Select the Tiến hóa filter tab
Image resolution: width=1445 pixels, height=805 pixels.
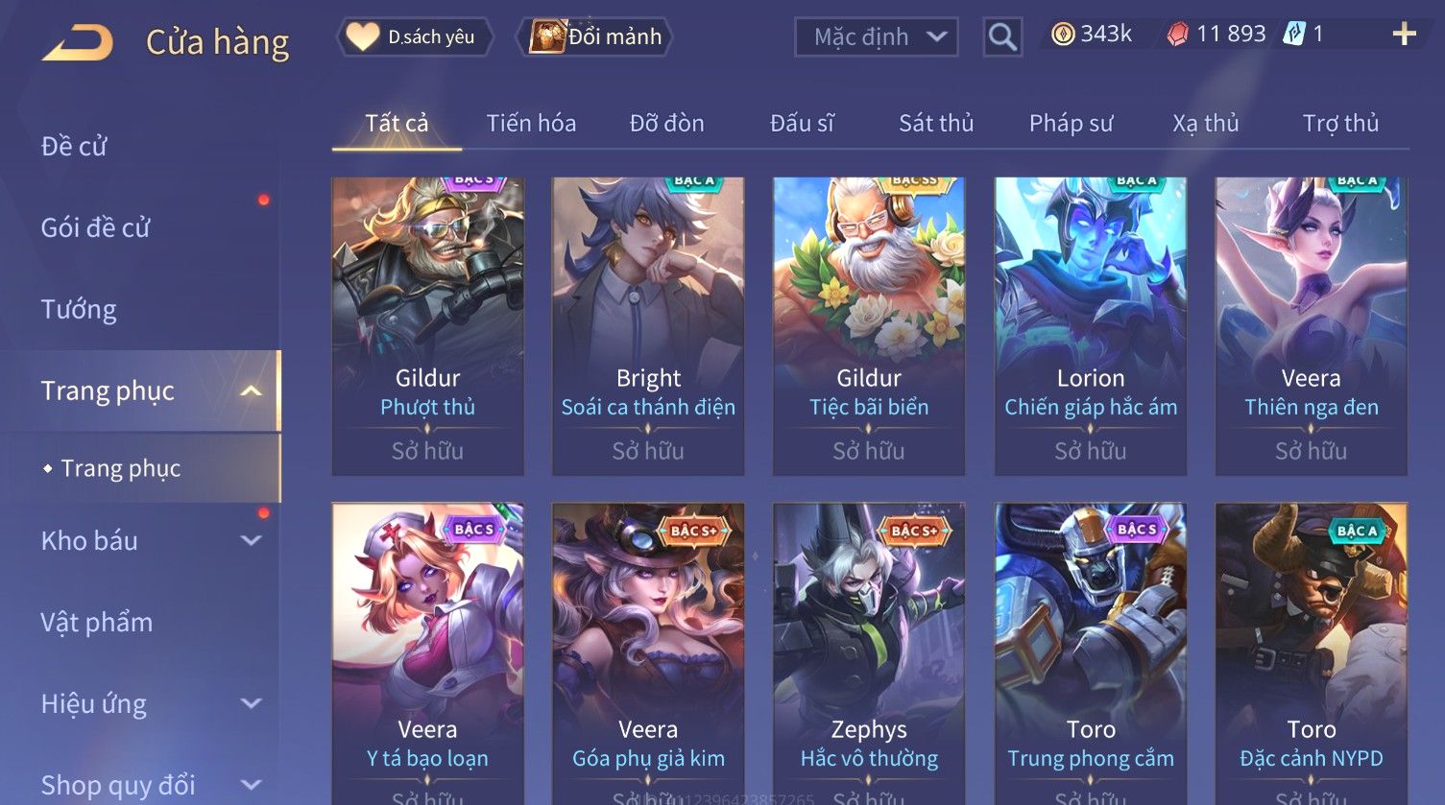coord(531,123)
